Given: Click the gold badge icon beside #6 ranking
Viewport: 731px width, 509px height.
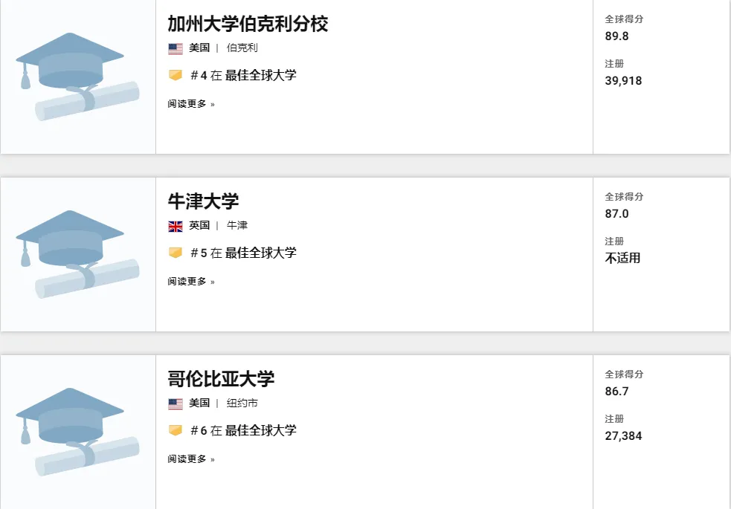Looking at the screenshot, I should coord(175,429).
